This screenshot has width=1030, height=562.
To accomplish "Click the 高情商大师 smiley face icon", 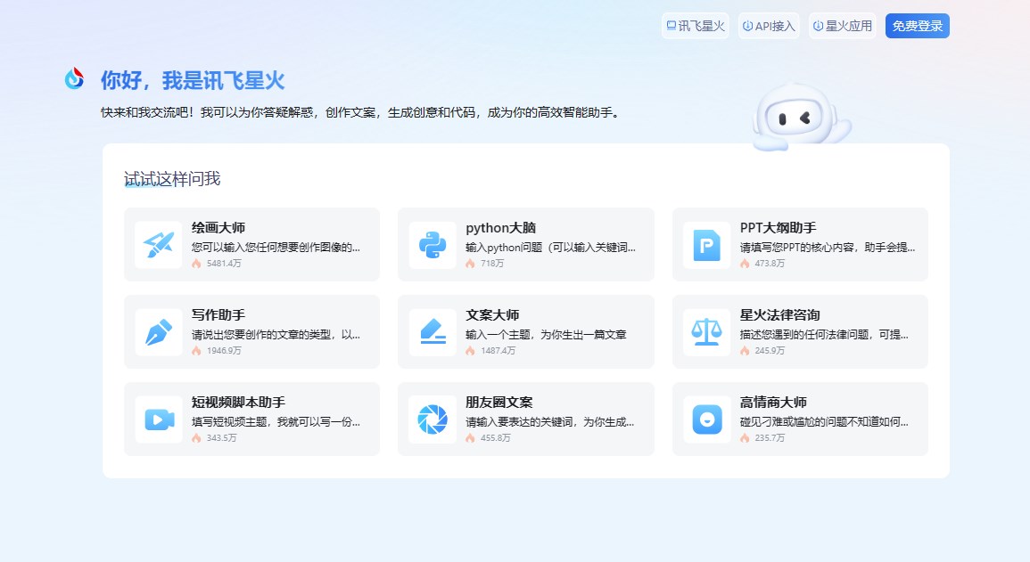I will click(x=707, y=419).
